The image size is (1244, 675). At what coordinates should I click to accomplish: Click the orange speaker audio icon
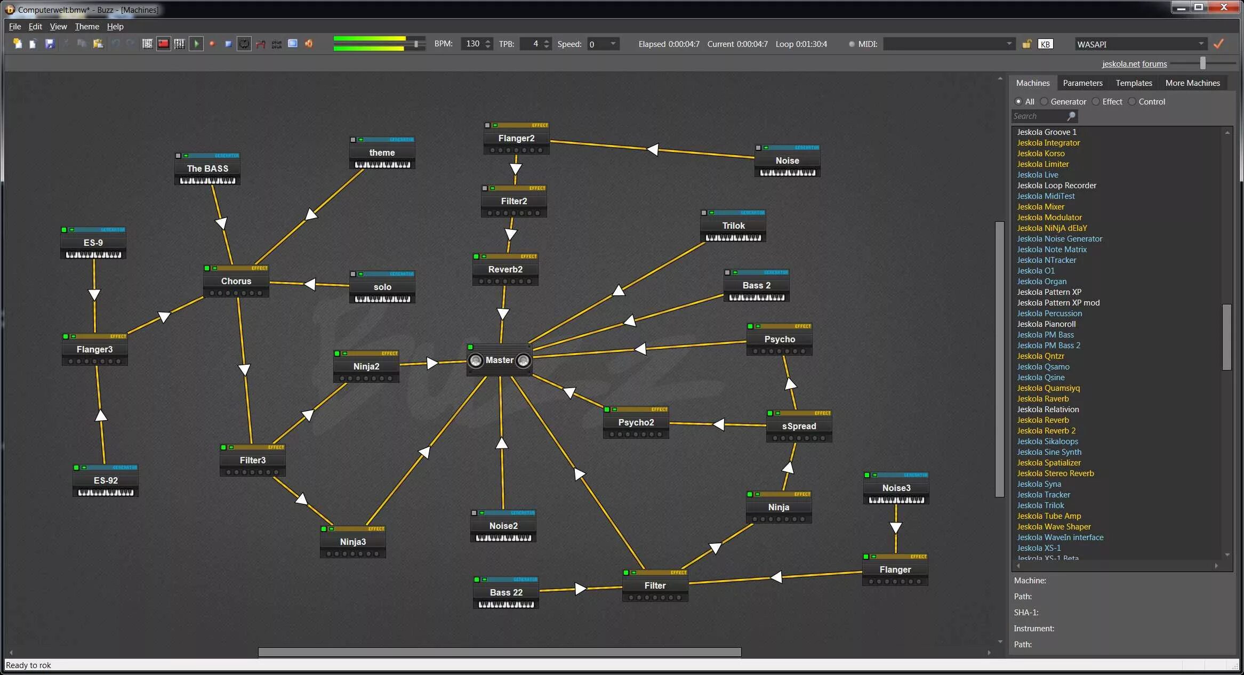click(x=309, y=44)
